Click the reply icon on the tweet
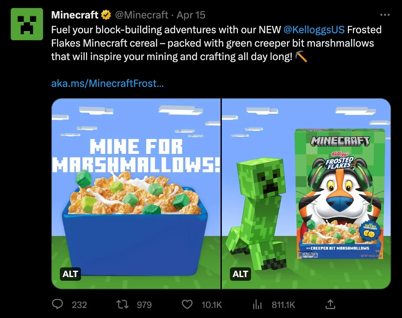 pyautogui.click(x=57, y=305)
